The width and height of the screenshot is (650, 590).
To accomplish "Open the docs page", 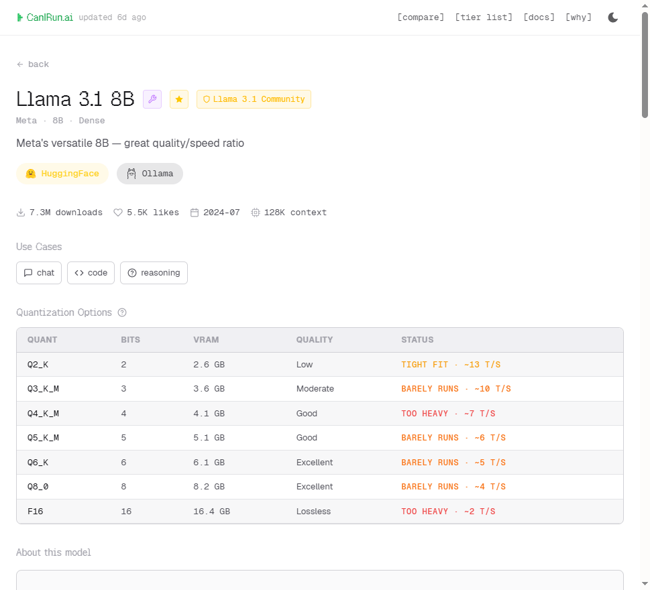I will [539, 17].
